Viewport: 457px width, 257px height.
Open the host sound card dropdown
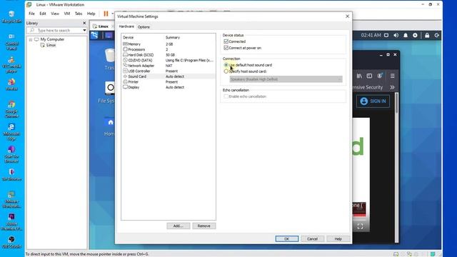pyautogui.click(x=286, y=79)
